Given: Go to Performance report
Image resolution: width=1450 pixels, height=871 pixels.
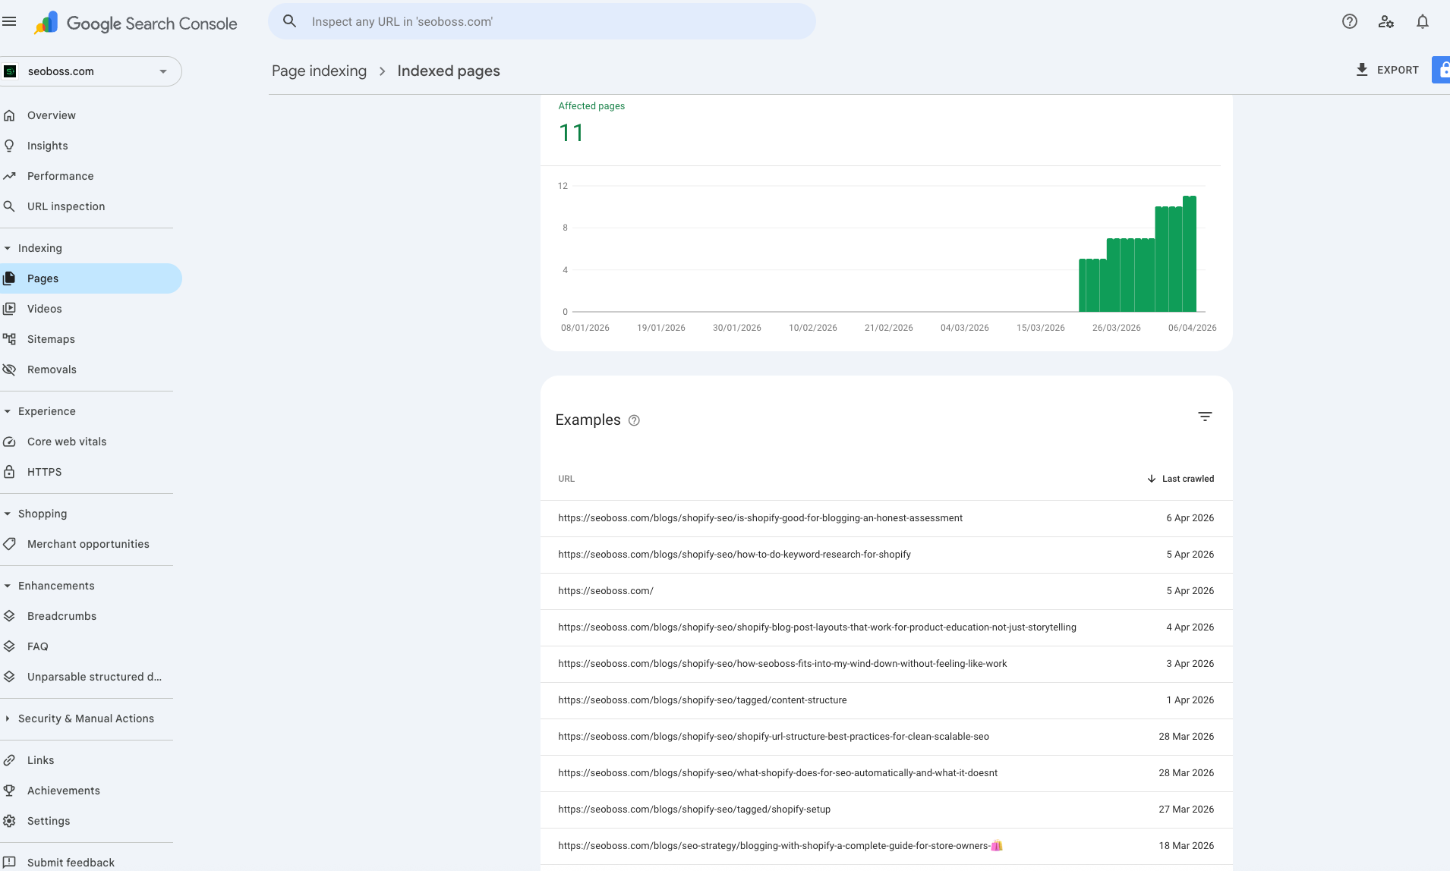Looking at the screenshot, I should pos(91,176).
